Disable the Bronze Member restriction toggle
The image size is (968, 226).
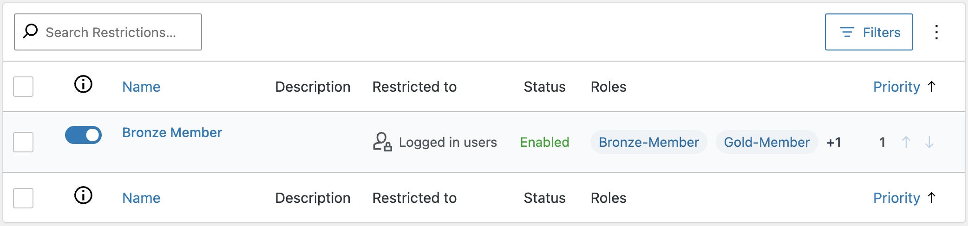pos(84,135)
